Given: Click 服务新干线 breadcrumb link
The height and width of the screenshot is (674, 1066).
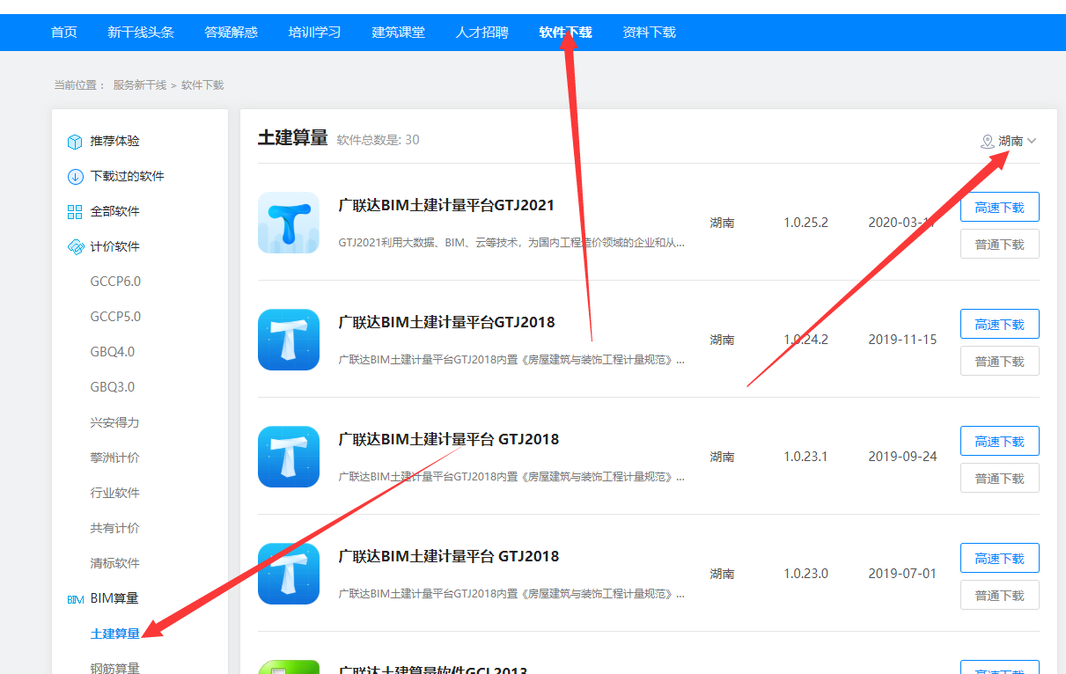Looking at the screenshot, I should coord(139,85).
